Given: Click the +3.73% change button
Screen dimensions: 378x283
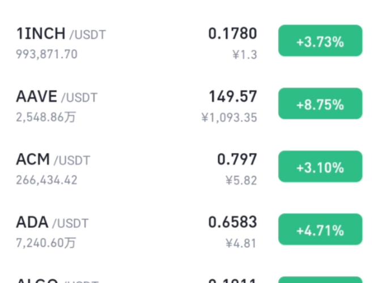Looking at the screenshot, I should pos(320,41).
